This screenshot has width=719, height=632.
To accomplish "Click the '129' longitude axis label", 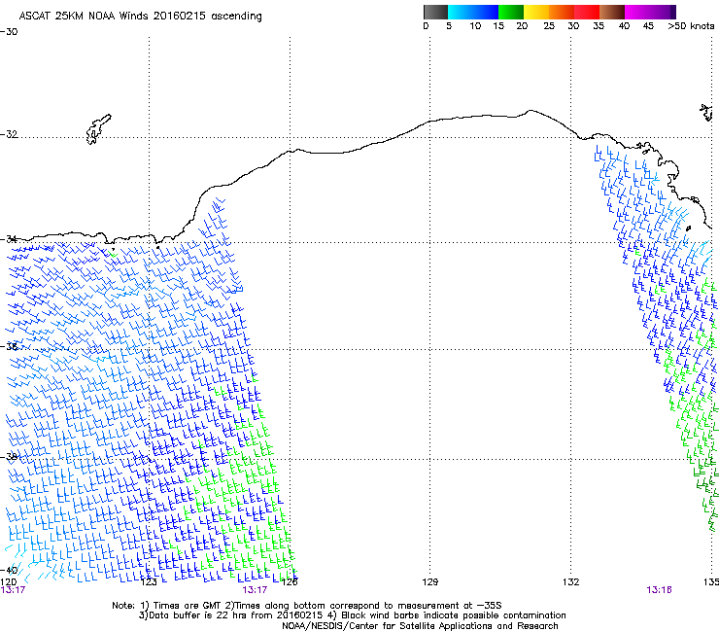I will [x=429, y=582].
